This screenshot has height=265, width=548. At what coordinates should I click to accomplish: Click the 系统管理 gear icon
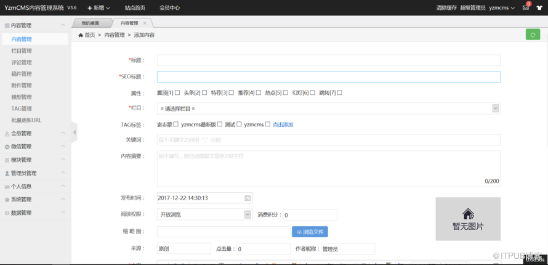point(7,200)
